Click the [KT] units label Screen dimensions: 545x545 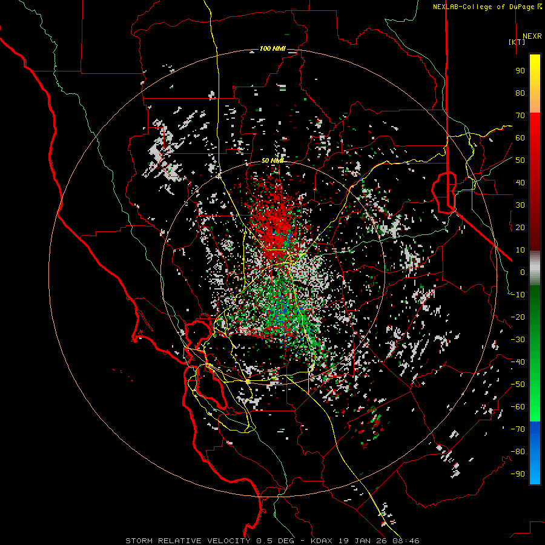point(517,42)
